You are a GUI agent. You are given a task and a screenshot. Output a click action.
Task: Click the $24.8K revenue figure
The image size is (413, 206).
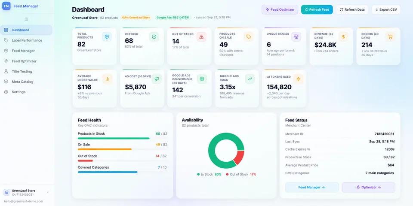326,45
